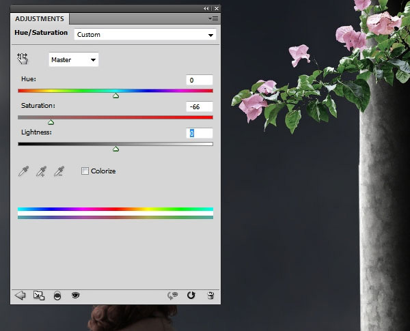Click the Hue value field
This screenshot has height=331, width=410.
(200, 80)
